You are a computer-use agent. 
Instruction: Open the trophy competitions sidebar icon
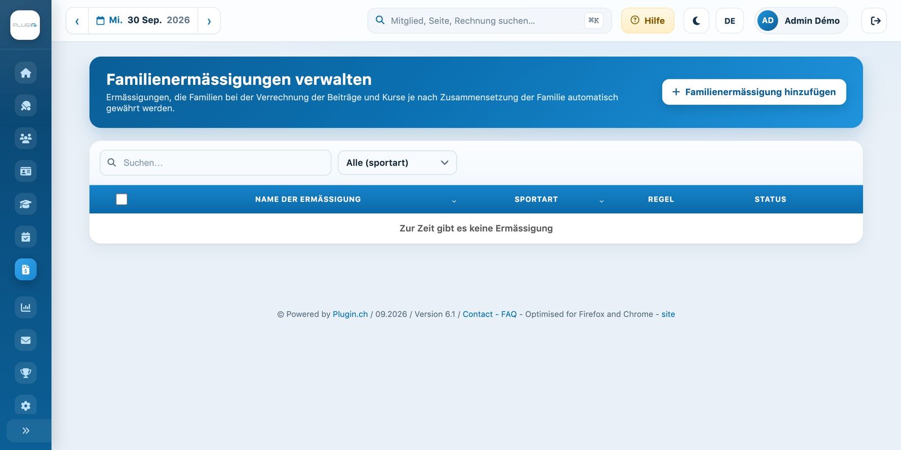pos(25,372)
